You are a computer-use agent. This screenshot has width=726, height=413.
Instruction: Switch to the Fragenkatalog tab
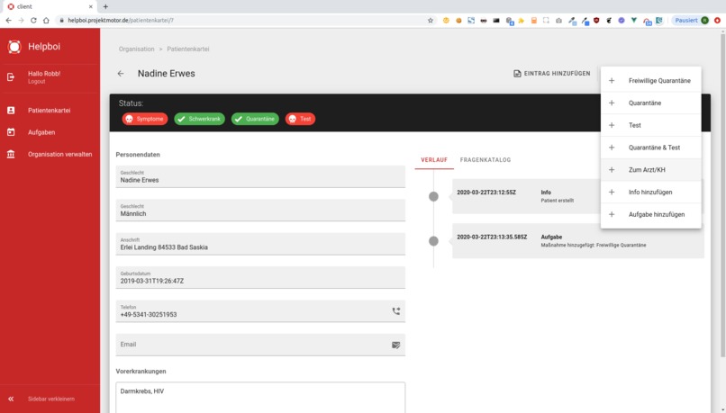[x=486, y=160]
